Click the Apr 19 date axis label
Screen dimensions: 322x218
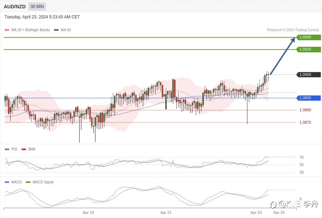tap(88, 213)
